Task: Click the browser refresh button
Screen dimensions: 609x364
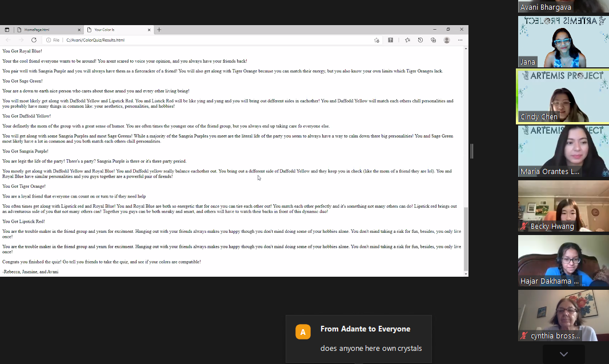Action: 34,40
